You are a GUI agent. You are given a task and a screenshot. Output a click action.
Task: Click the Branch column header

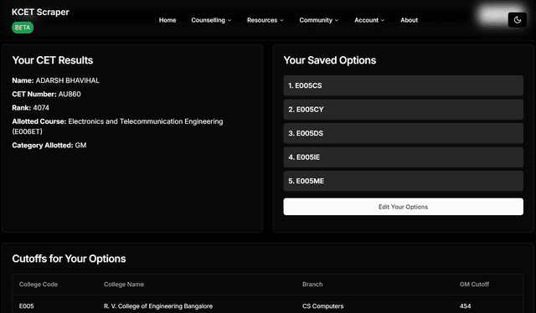point(312,285)
